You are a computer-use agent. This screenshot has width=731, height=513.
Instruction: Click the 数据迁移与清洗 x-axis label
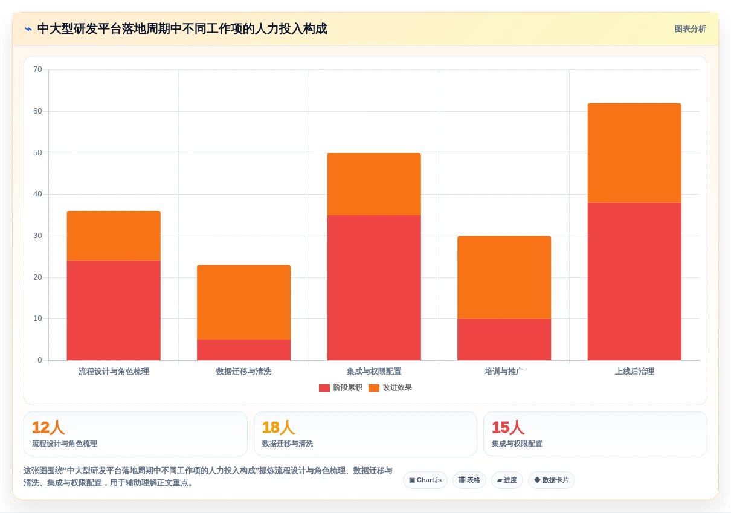(244, 372)
